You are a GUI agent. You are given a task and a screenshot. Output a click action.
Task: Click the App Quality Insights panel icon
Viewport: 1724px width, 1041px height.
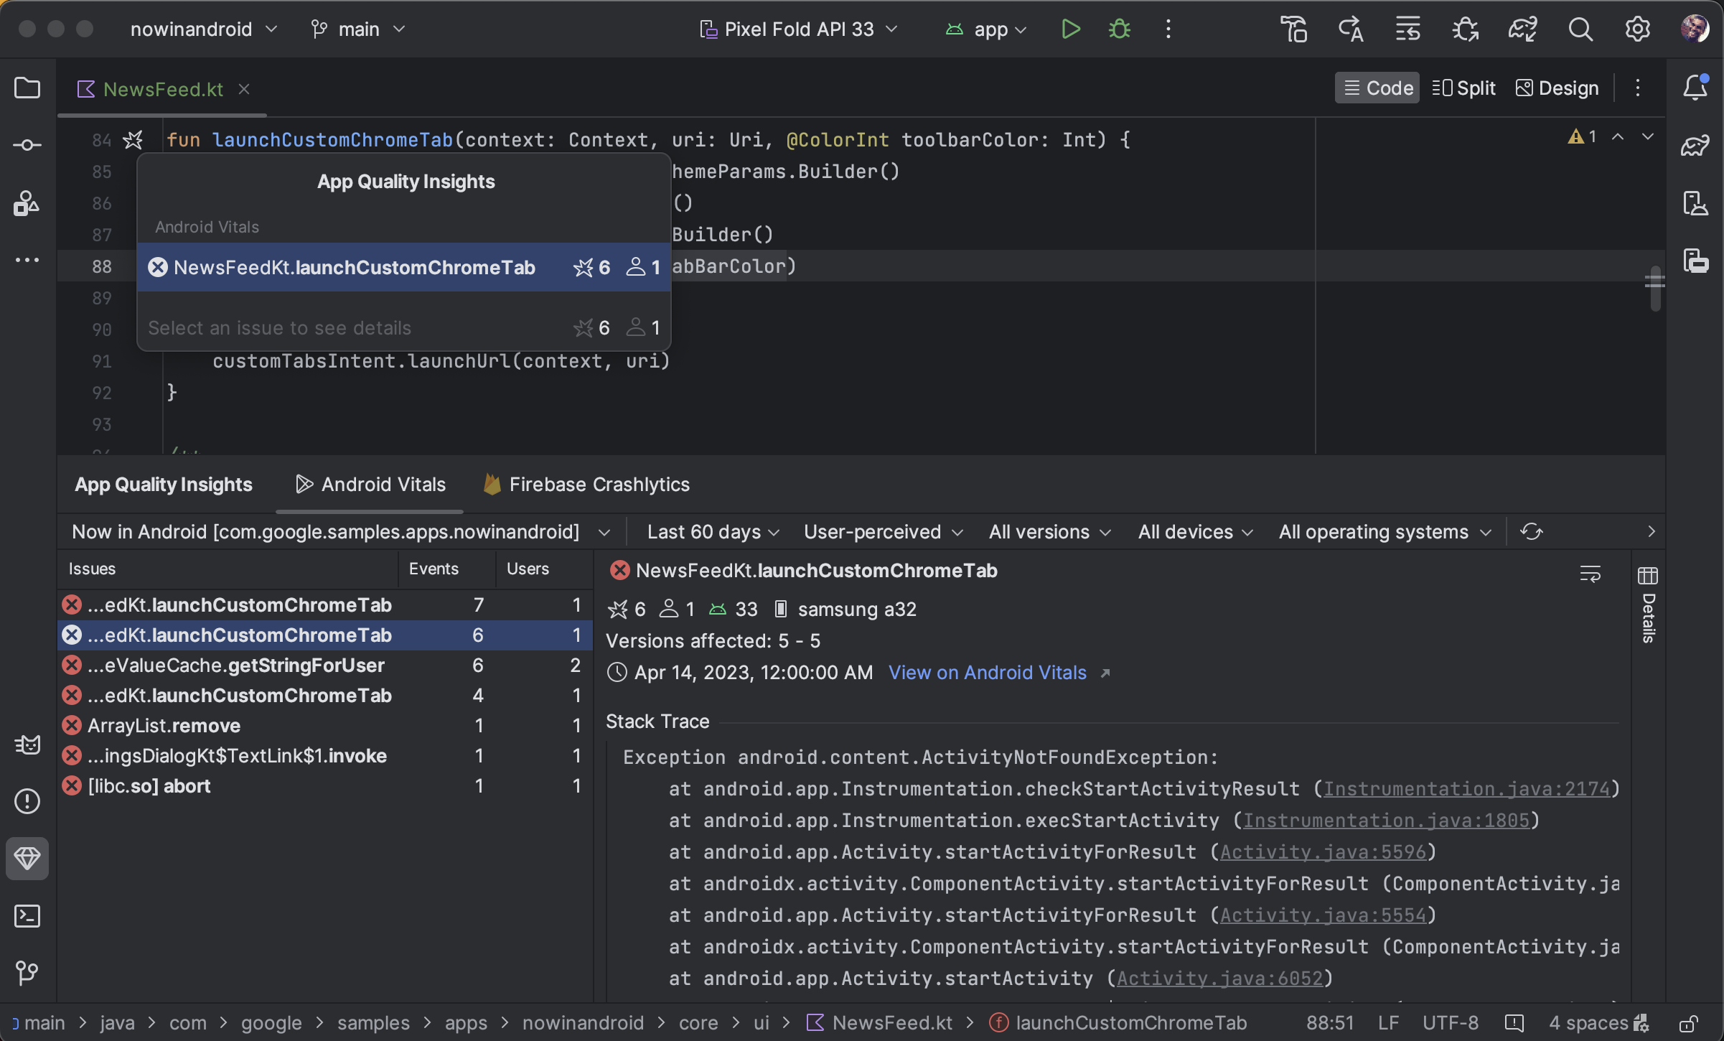[26, 859]
